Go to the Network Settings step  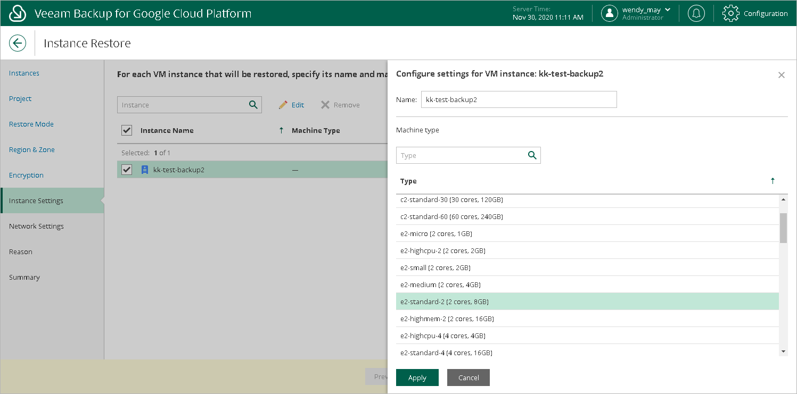[36, 226]
